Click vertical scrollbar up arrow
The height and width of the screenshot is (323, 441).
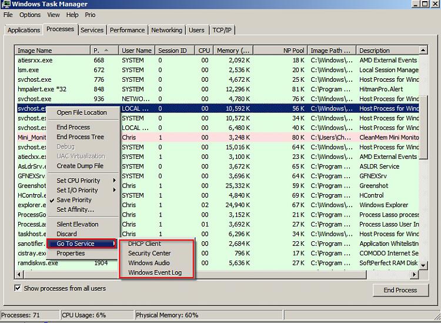(423, 51)
